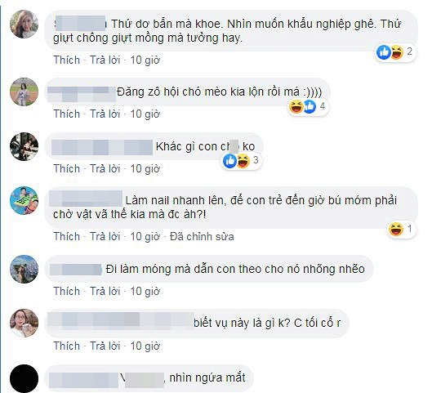The height and width of the screenshot is (393, 441).
Task: Click 'Trả lời' under 'Đăng zô hội' comment
Action: 105,114
